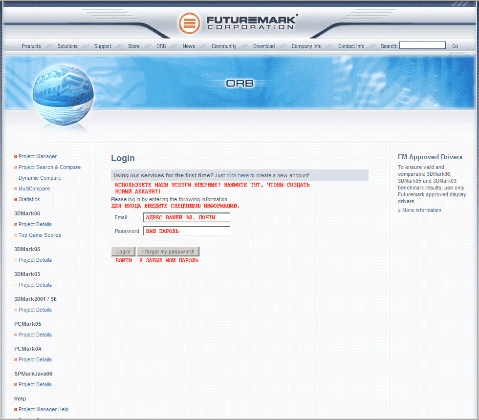Open Project Details under 3DMark03

click(x=35, y=285)
